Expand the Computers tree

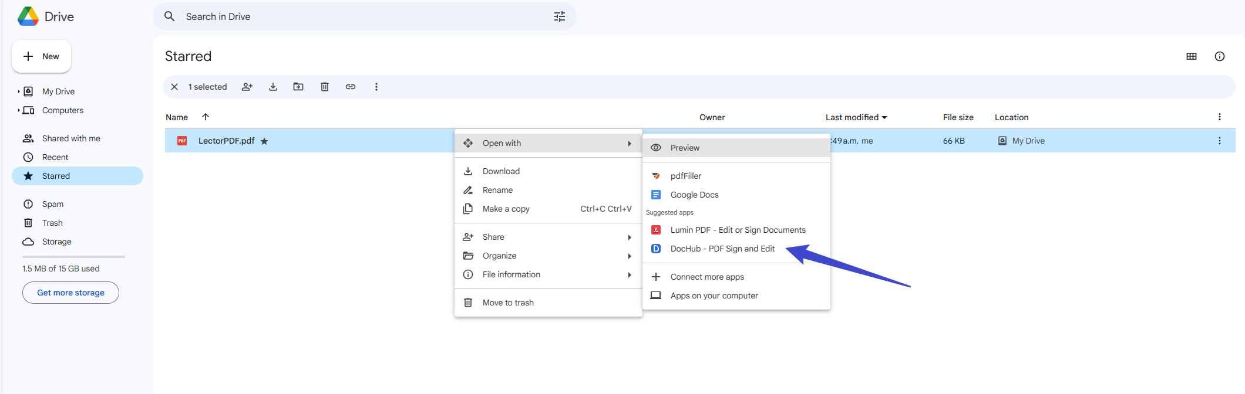pos(19,110)
